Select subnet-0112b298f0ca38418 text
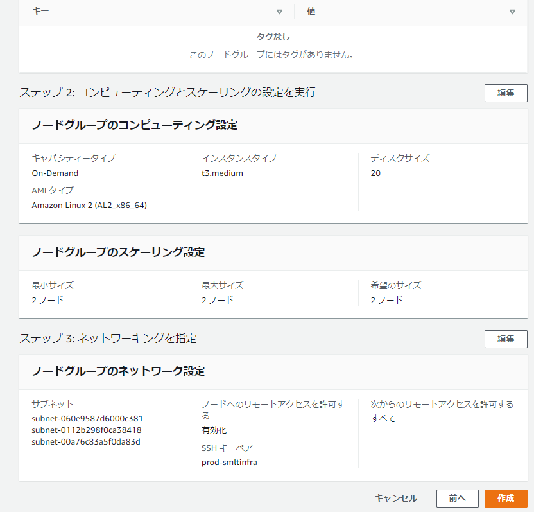 pyautogui.click(x=87, y=430)
